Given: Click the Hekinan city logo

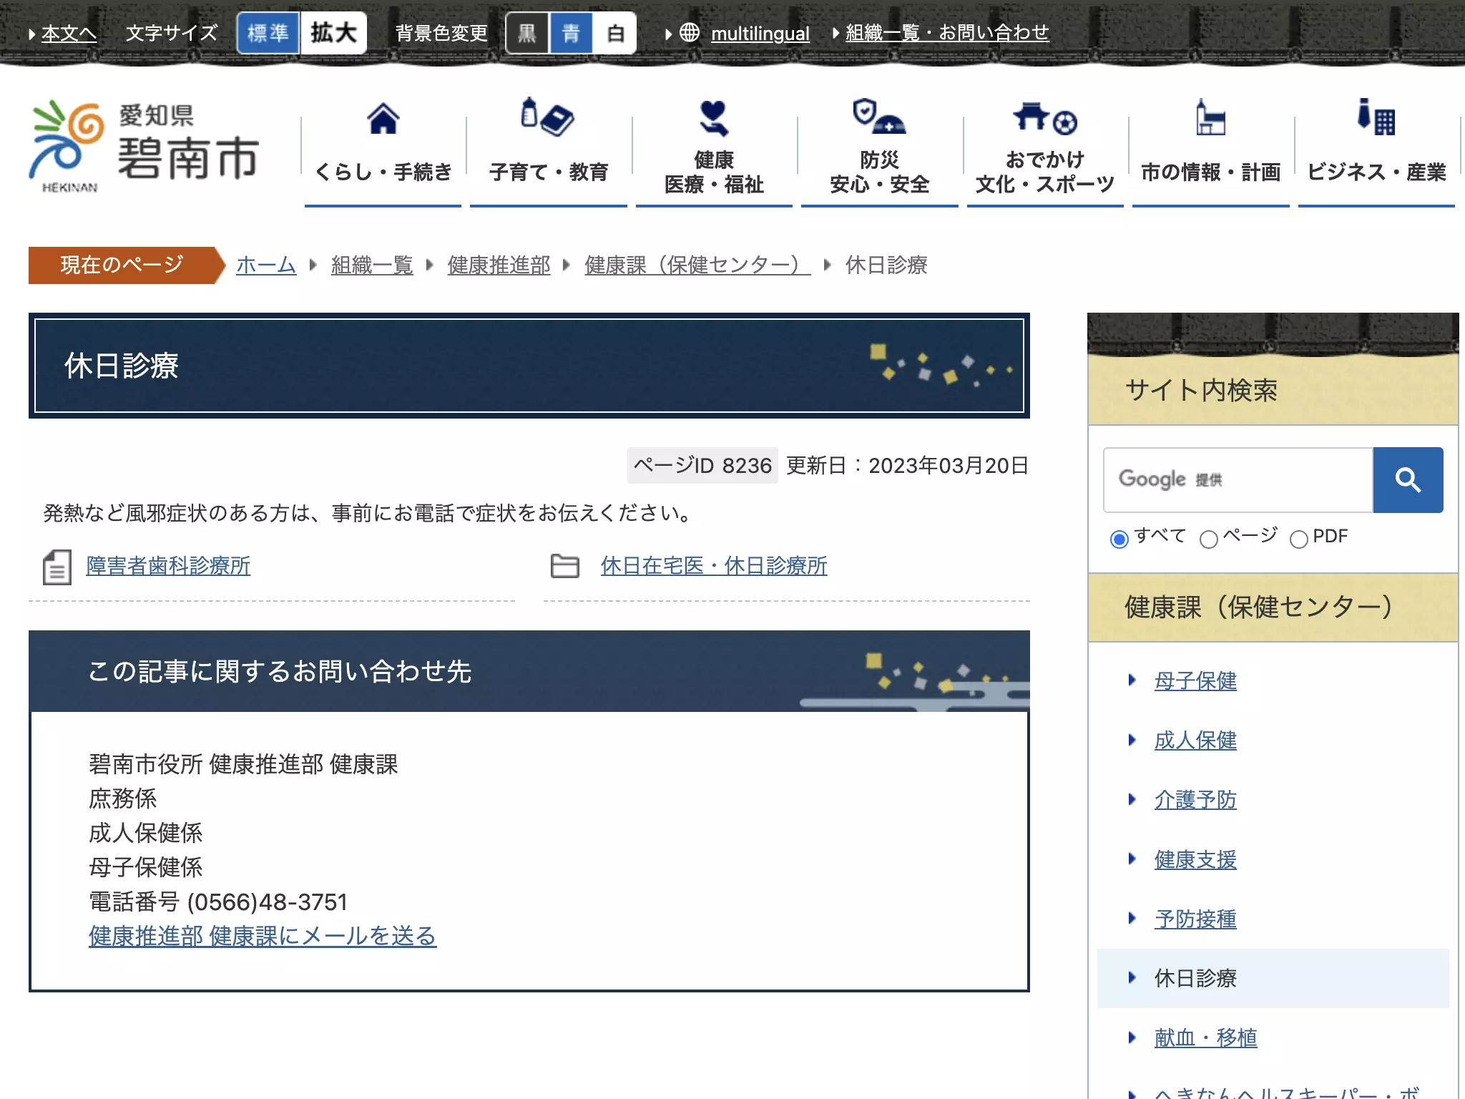Looking at the screenshot, I should pos(143,147).
